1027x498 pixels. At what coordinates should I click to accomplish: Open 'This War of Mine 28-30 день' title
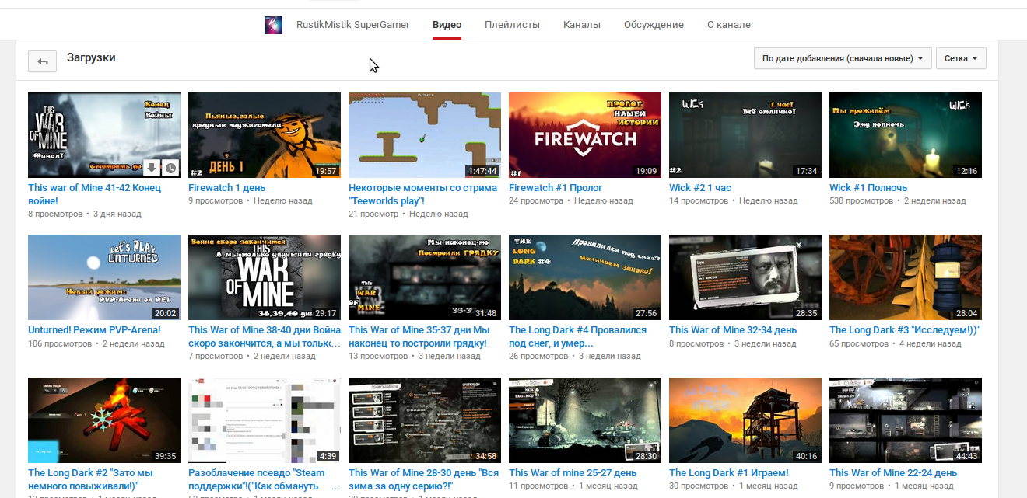422,479
